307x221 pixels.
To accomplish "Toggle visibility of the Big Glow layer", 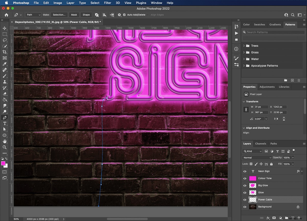I will [245, 185].
